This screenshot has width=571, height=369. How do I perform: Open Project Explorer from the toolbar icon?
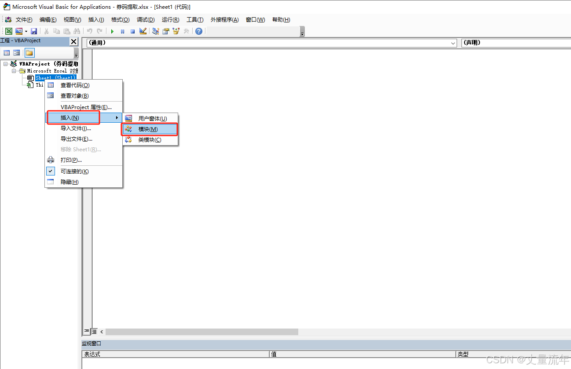[x=155, y=31]
